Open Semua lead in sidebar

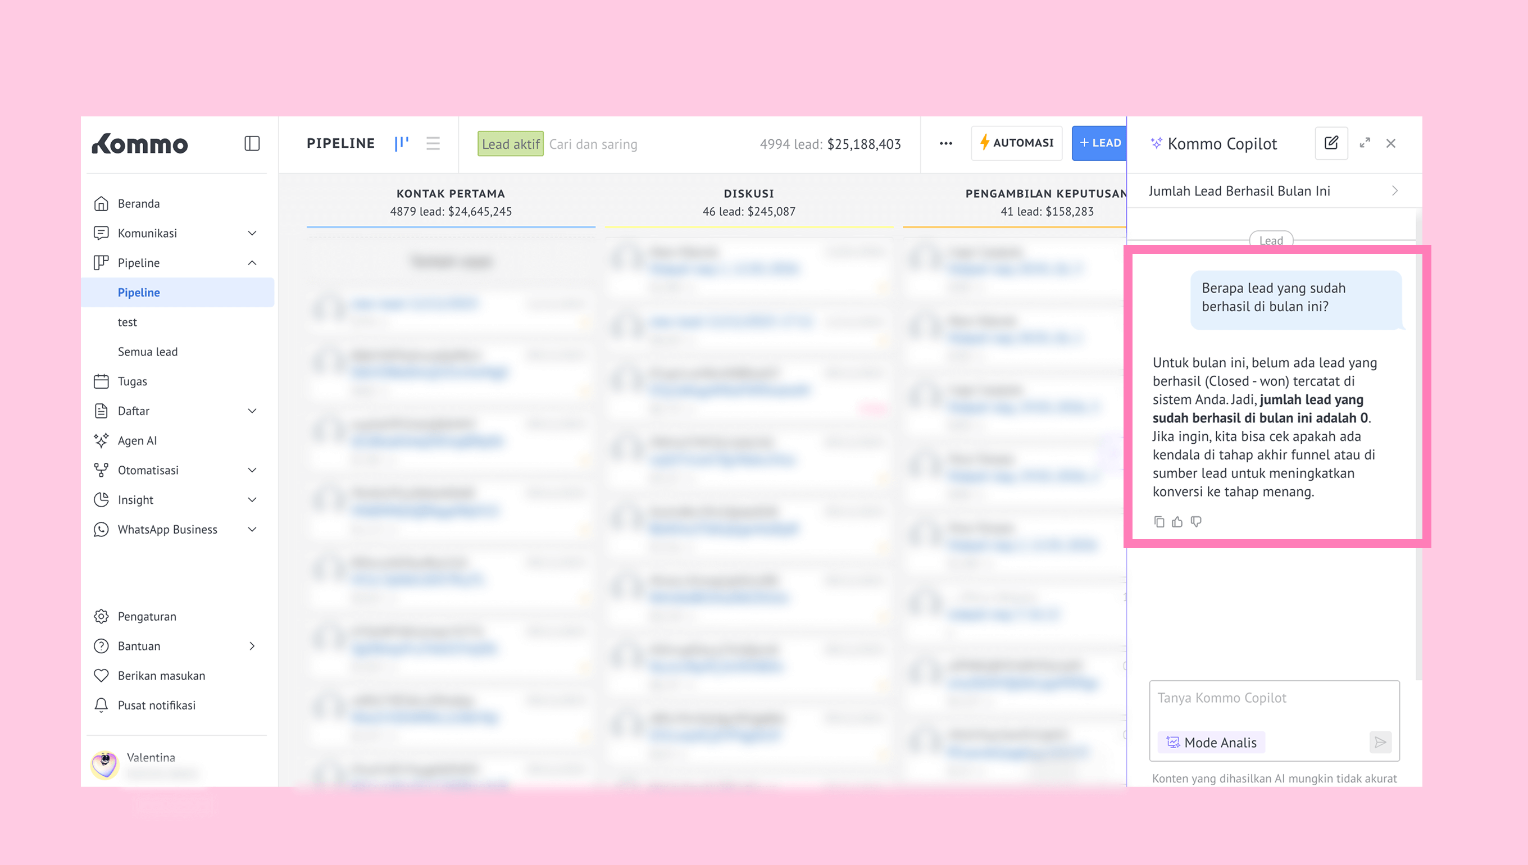click(x=147, y=352)
